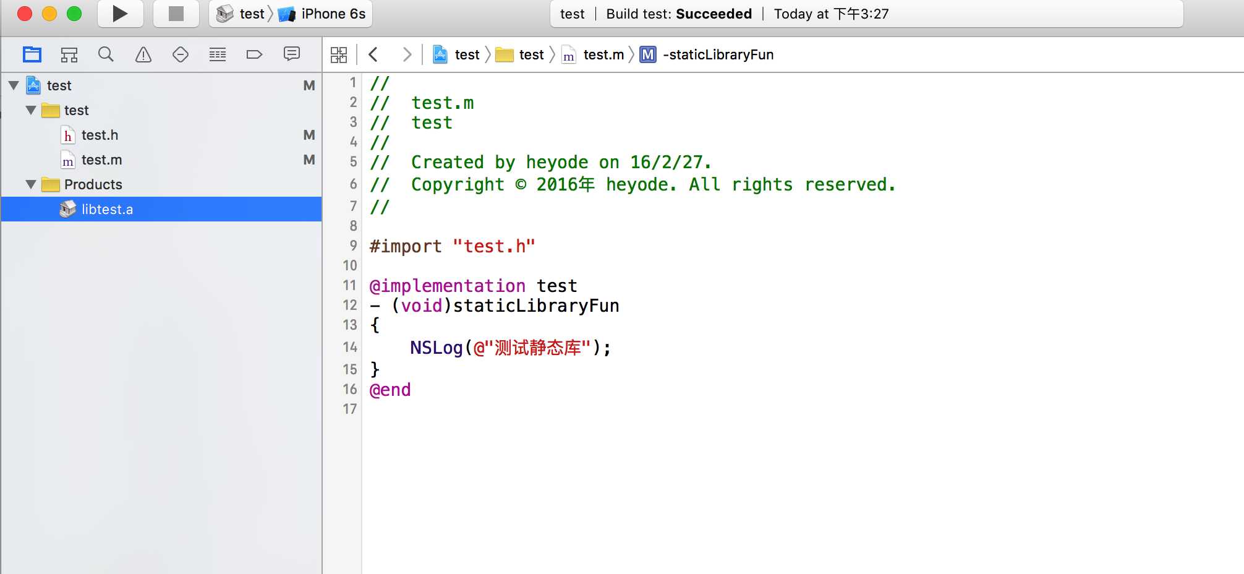
Task: Click the 'Created by heyode' comment line
Action: point(541,162)
